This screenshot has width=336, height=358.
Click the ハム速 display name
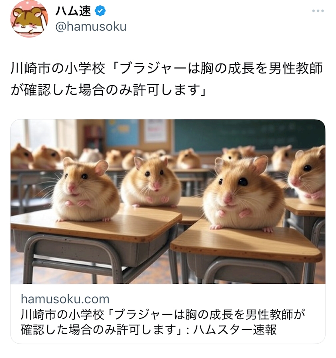click(73, 11)
